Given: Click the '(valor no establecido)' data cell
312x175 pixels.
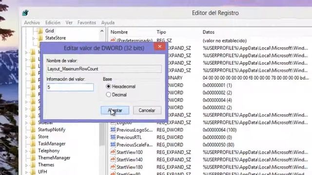Looking at the screenshot, I should click(224, 41).
